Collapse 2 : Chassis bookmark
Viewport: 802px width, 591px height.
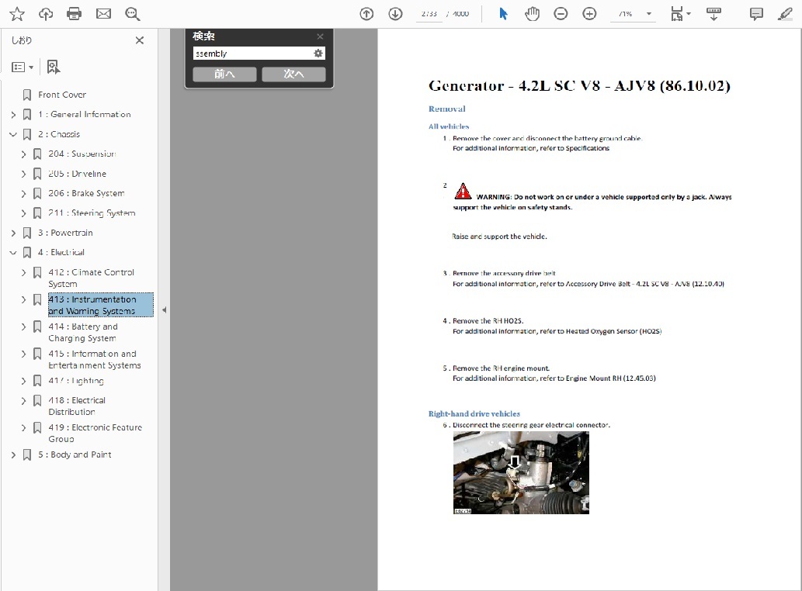[x=13, y=134]
